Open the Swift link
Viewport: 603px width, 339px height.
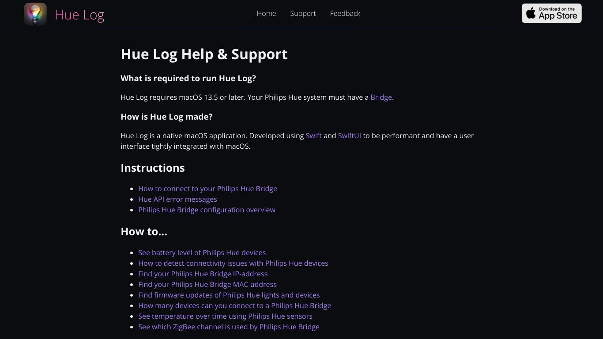[313, 136]
